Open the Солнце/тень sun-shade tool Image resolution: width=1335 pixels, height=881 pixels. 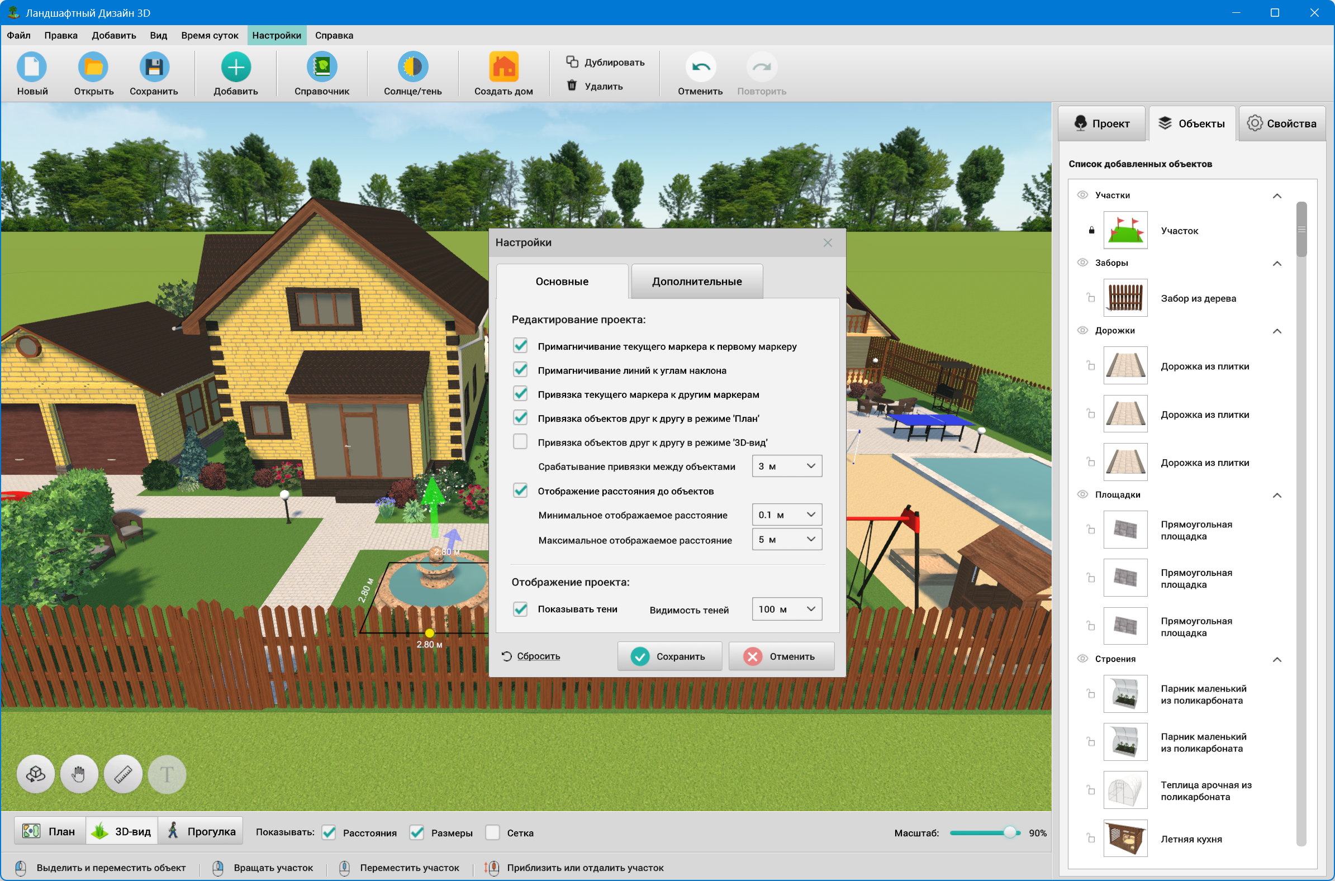[x=412, y=68]
